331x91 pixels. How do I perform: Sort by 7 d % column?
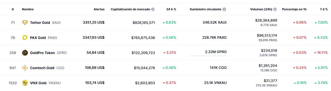[x=324, y=9]
